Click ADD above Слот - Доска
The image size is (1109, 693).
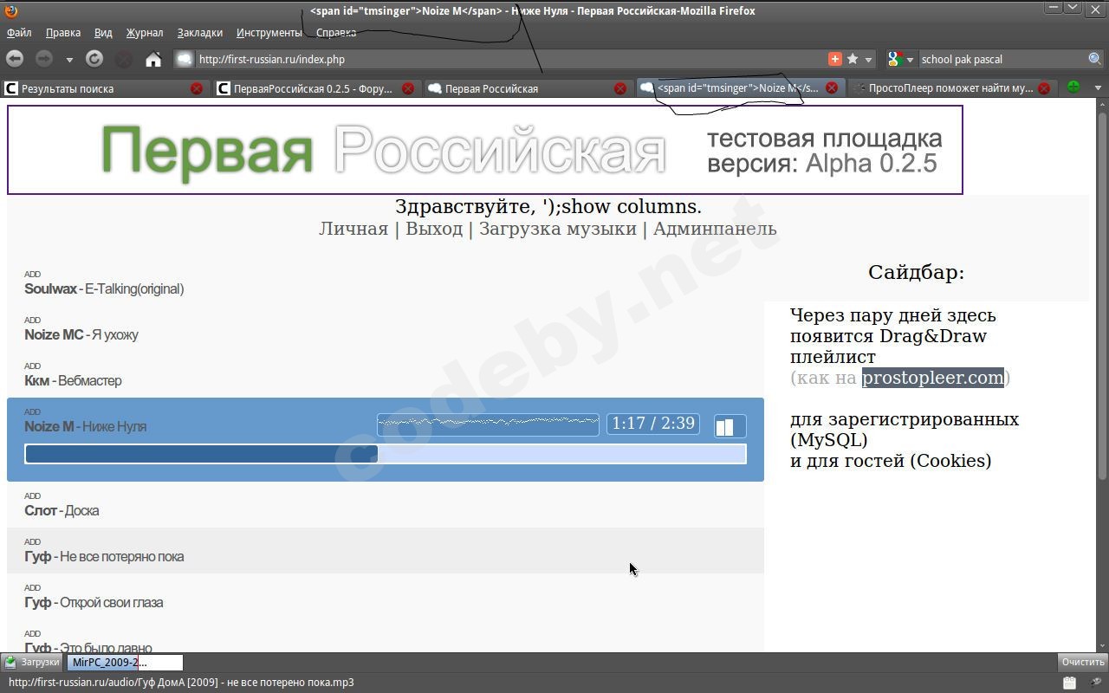(32, 495)
